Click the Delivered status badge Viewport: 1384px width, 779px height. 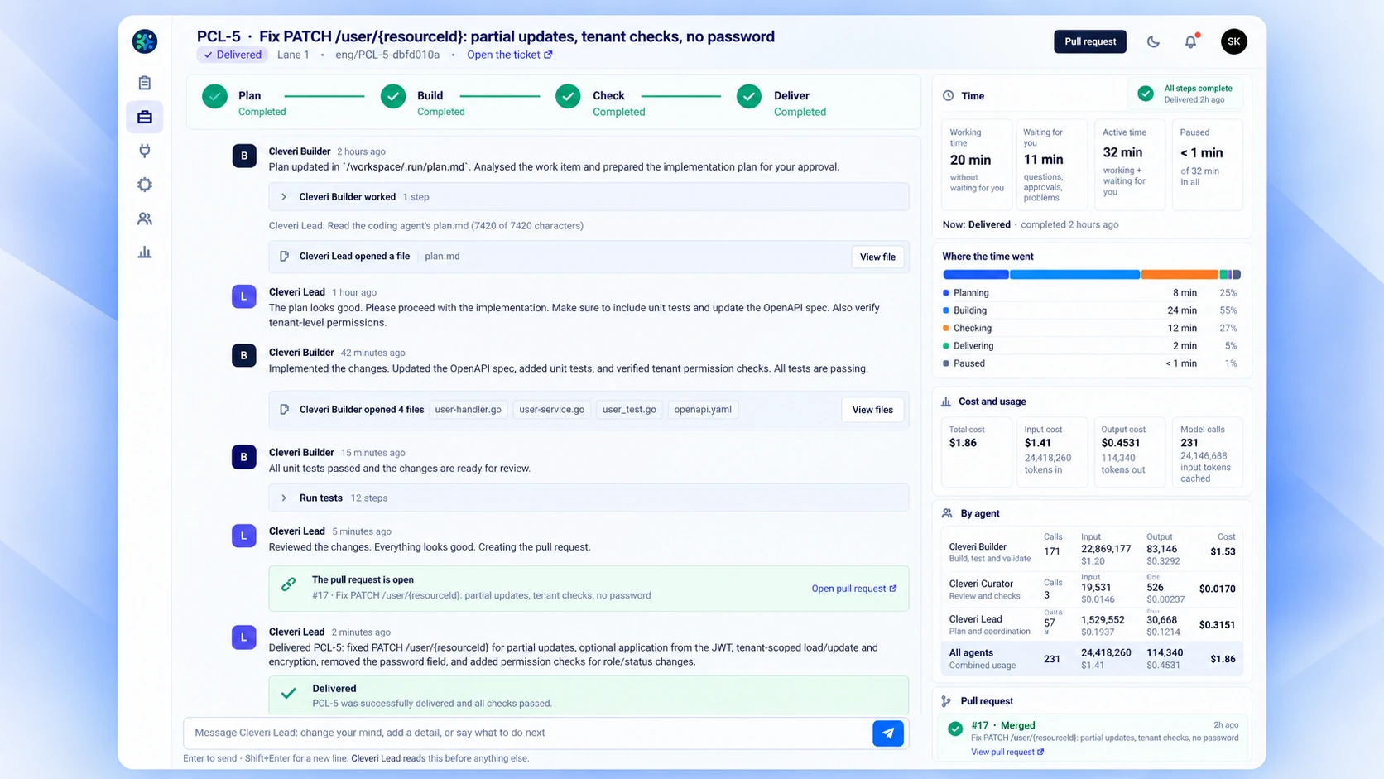(233, 55)
